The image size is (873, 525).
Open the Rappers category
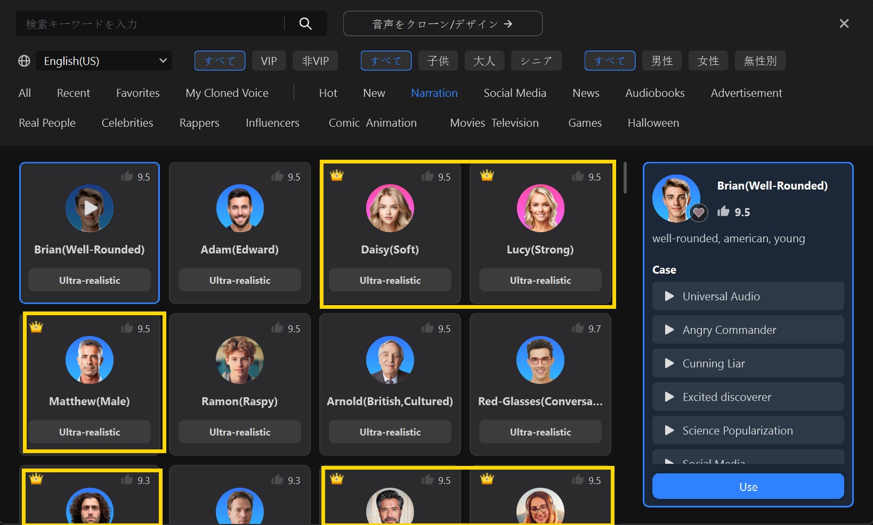[199, 122]
